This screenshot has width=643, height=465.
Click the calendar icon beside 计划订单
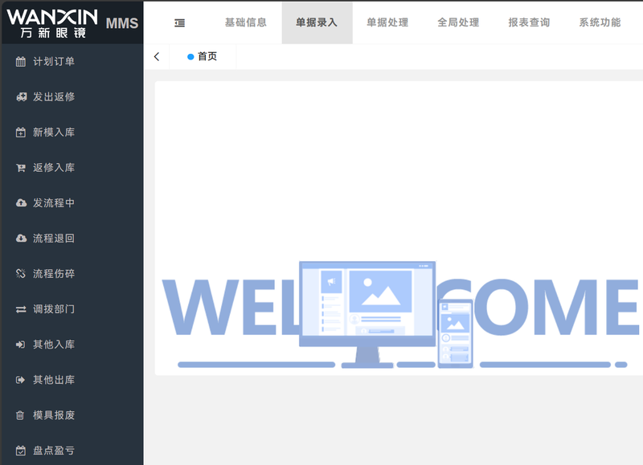coord(21,62)
